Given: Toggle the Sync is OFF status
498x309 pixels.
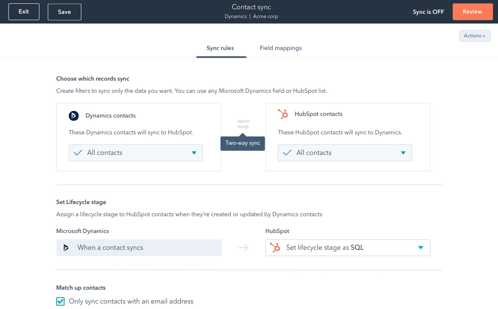Looking at the screenshot, I should (428, 12).
